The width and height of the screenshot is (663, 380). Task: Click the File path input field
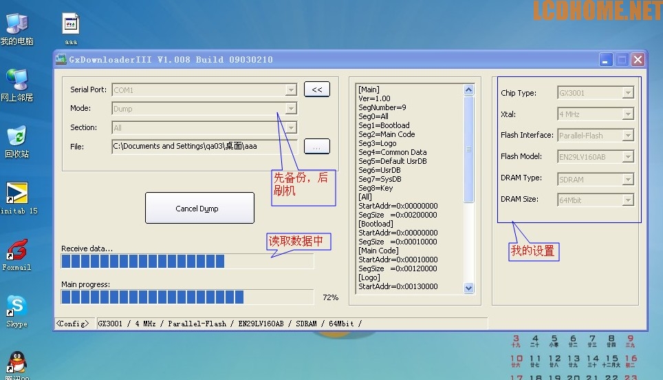pos(205,147)
